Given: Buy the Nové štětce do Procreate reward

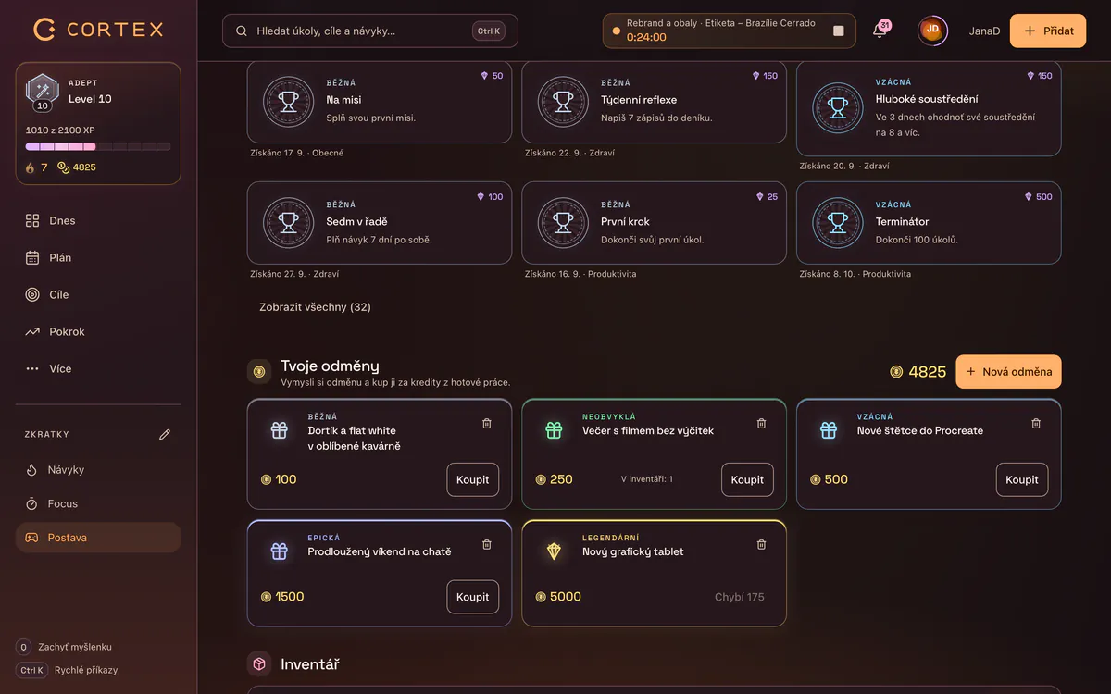Looking at the screenshot, I should (1022, 479).
